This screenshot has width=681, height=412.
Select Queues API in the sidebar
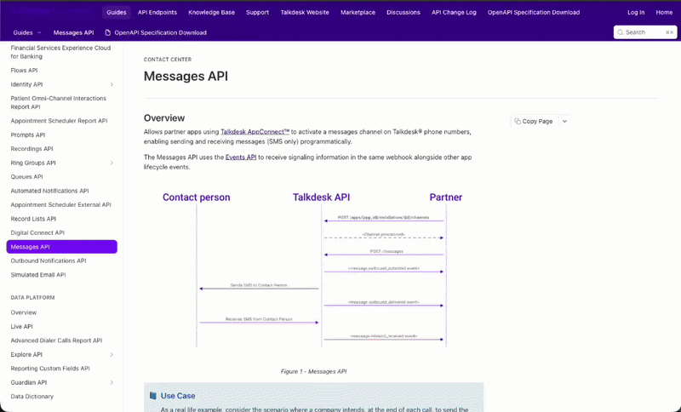pyautogui.click(x=27, y=177)
